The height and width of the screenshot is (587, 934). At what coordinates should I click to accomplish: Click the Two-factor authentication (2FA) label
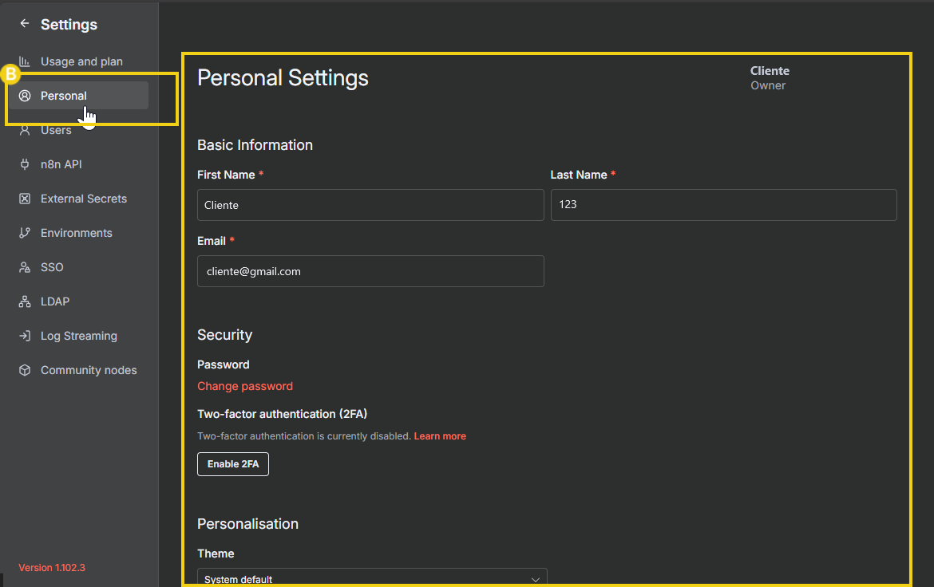coord(282,415)
